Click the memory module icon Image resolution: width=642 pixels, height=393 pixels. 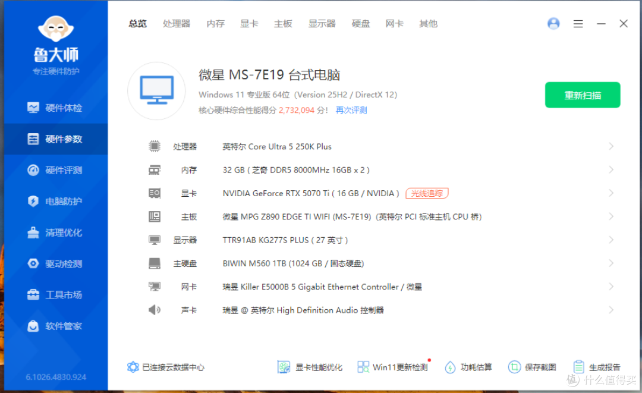point(155,170)
